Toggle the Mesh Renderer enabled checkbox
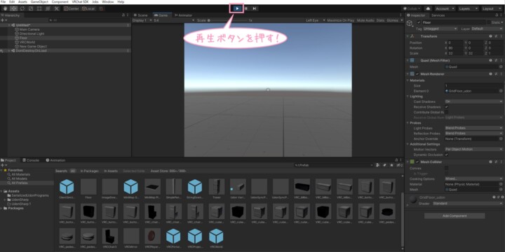 pos(418,74)
